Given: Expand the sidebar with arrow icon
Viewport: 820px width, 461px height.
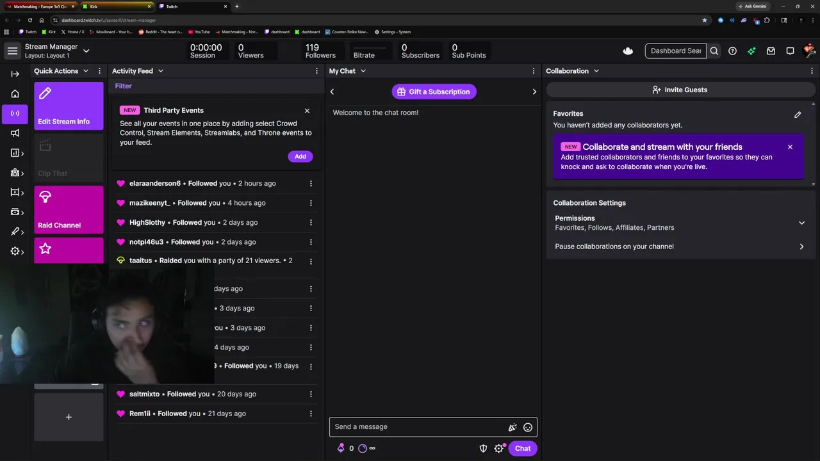Looking at the screenshot, I should (15, 74).
